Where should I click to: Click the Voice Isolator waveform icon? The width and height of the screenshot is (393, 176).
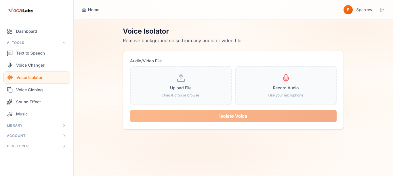(9, 77)
